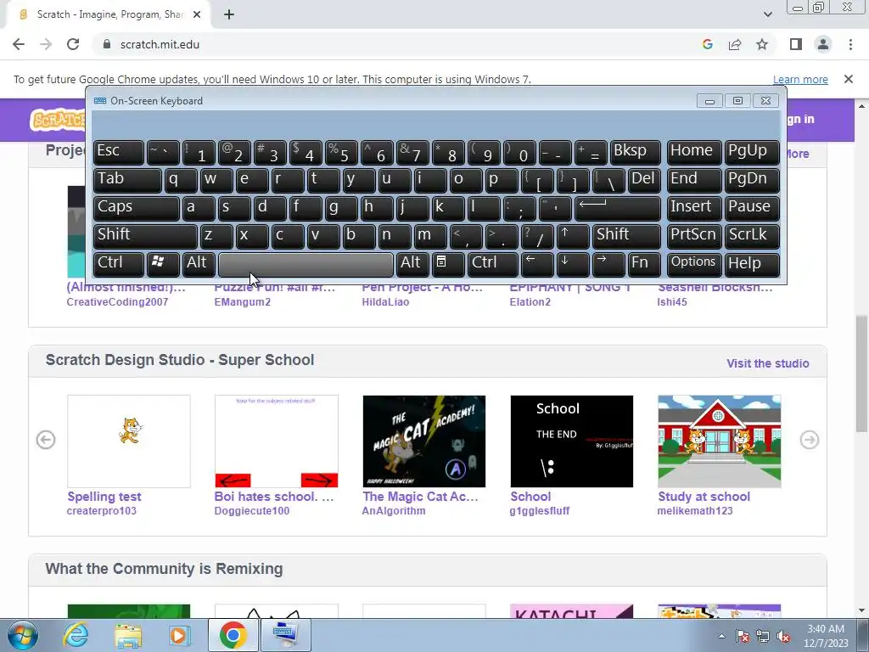The width and height of the screenshot is (869, 652).
Task: Toggle the Fn key
Action: (x=644, y=263)
